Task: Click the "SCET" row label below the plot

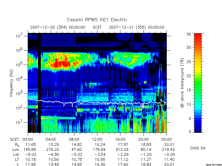Action: click(x=14, y=139)
